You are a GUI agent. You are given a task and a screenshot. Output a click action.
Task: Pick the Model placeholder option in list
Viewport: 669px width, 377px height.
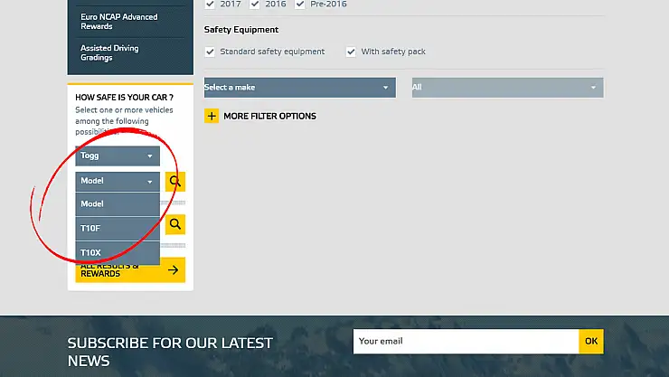[118, 204]
